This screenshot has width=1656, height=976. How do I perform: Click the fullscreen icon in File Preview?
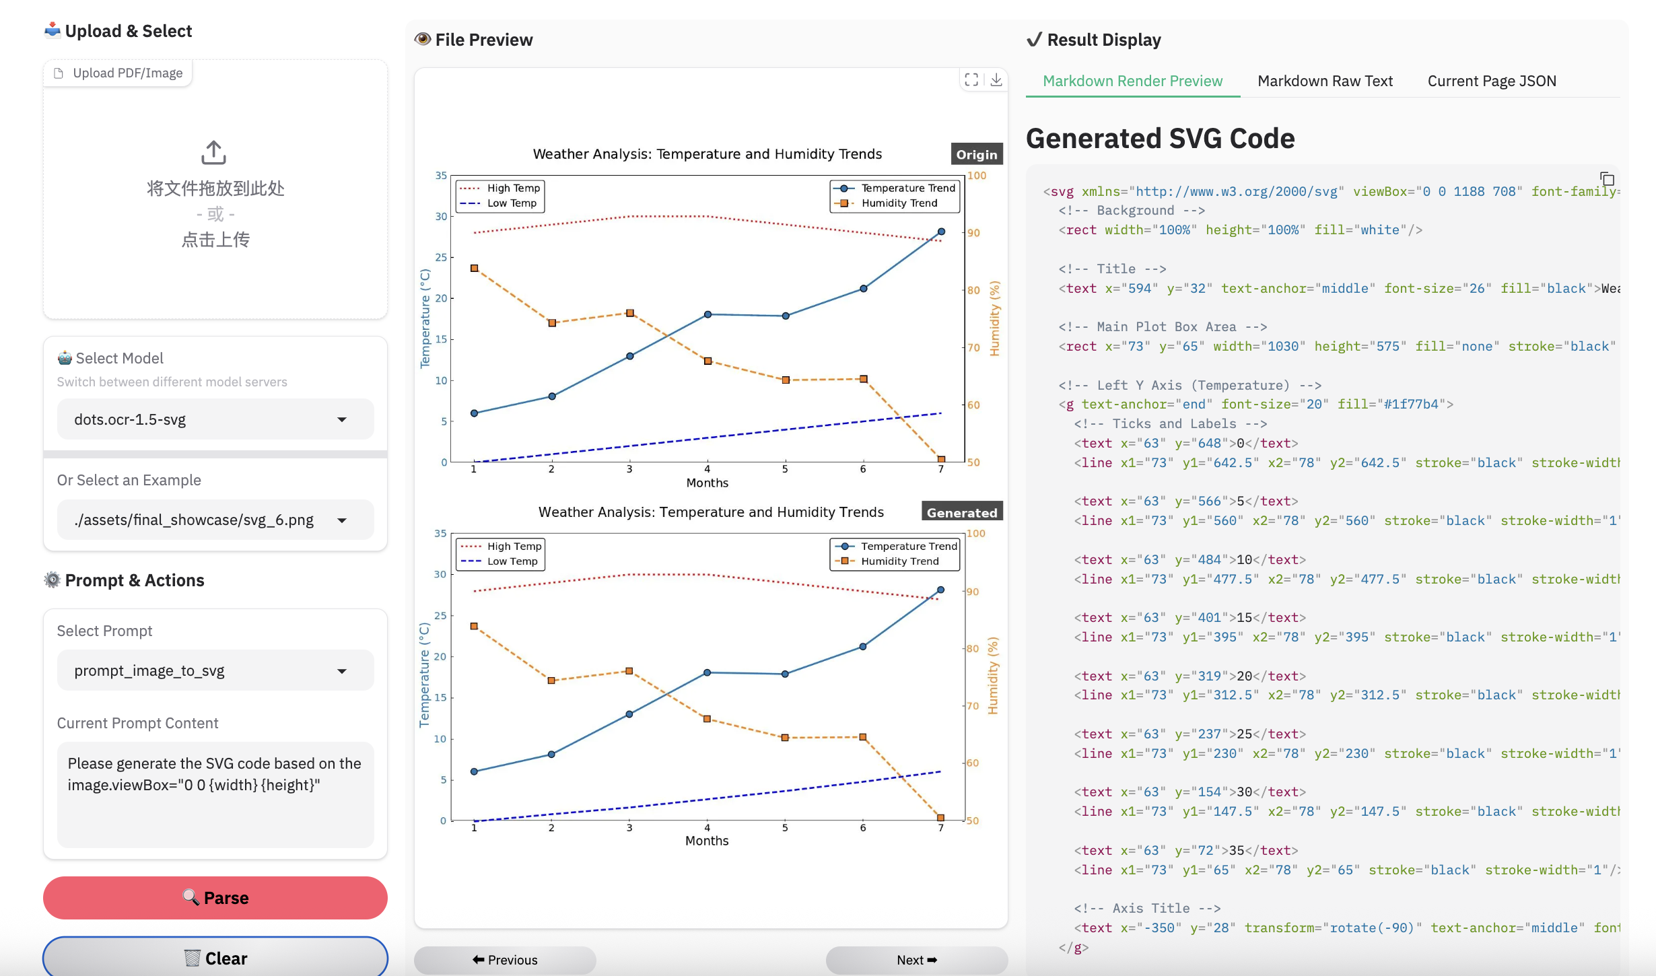[x=971, y=79]
